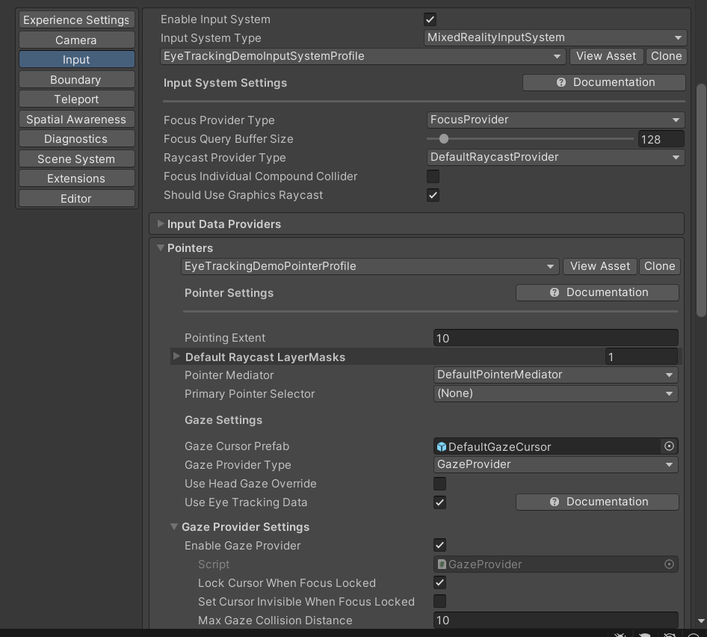
Task: Click the help icon on Input System Settings Documentation
Action: pyautogui.click(x=561, y=82)
